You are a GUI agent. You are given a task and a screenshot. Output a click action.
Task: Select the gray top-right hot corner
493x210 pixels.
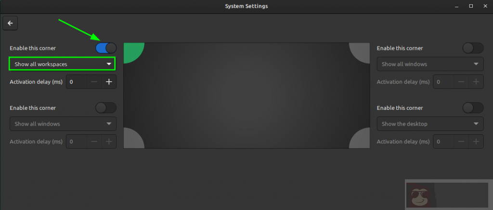(x=360, y=52)
